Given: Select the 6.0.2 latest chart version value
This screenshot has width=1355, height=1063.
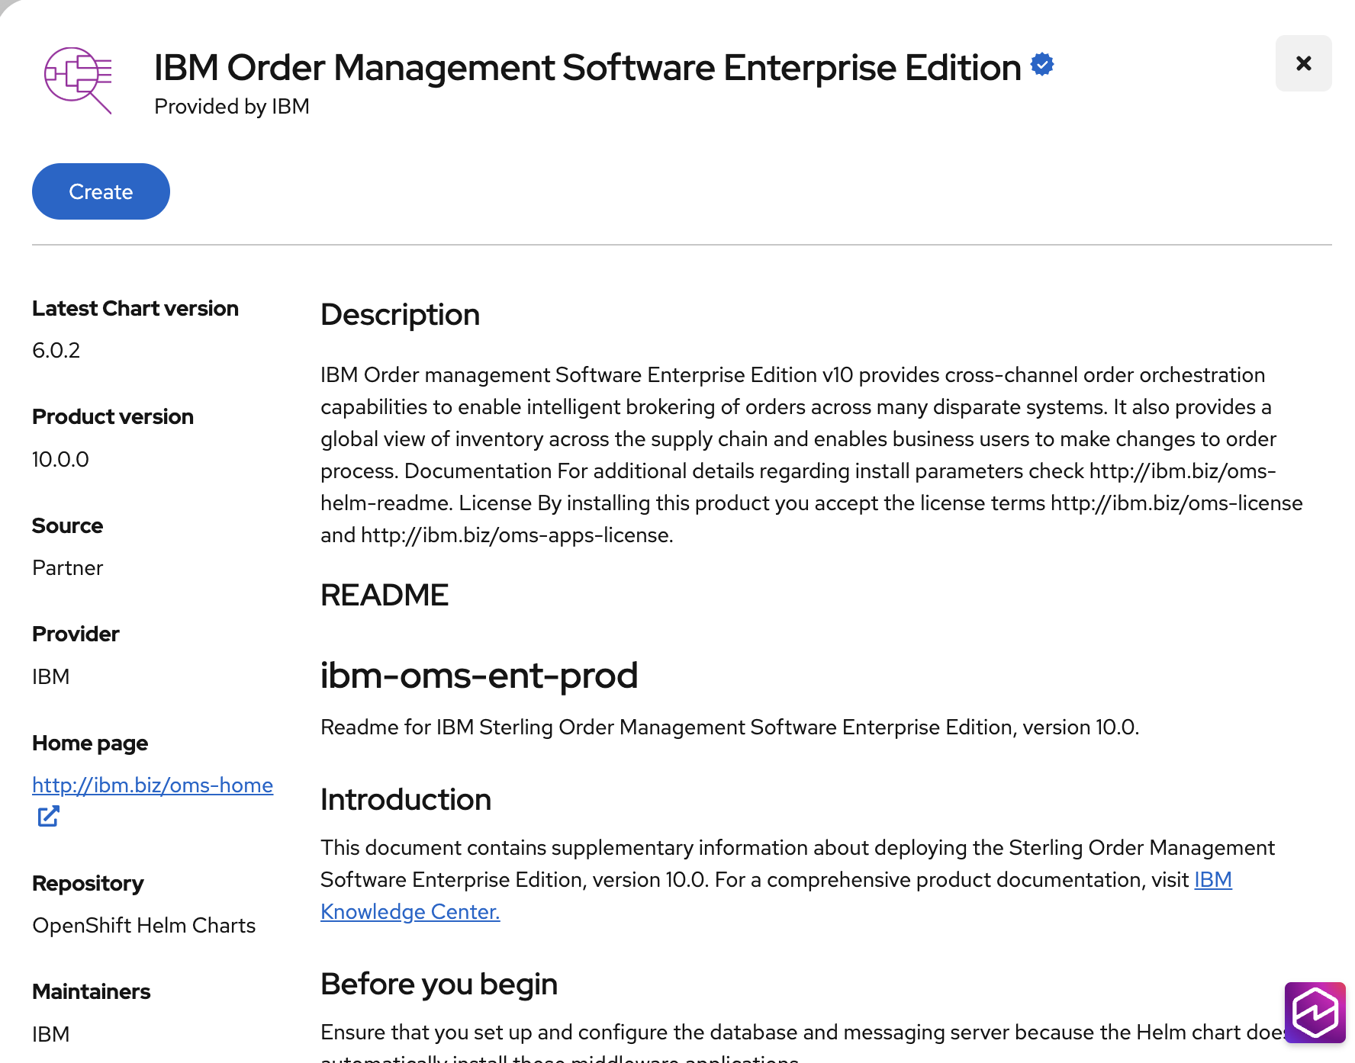Looking at the screenshot, I should pos(56,350).
